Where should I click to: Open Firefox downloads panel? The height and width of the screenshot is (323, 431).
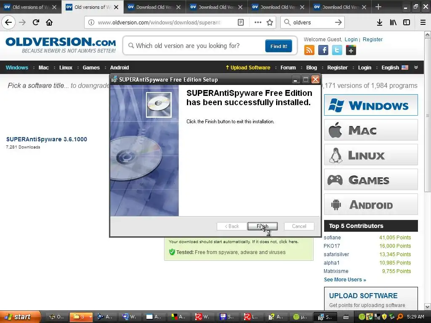379,22
